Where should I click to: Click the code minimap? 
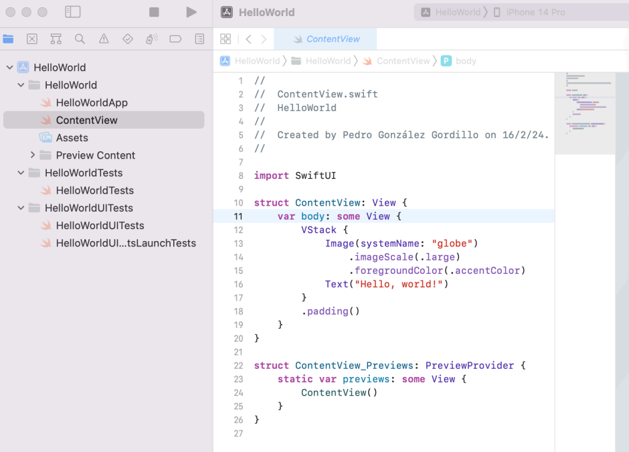585,114
